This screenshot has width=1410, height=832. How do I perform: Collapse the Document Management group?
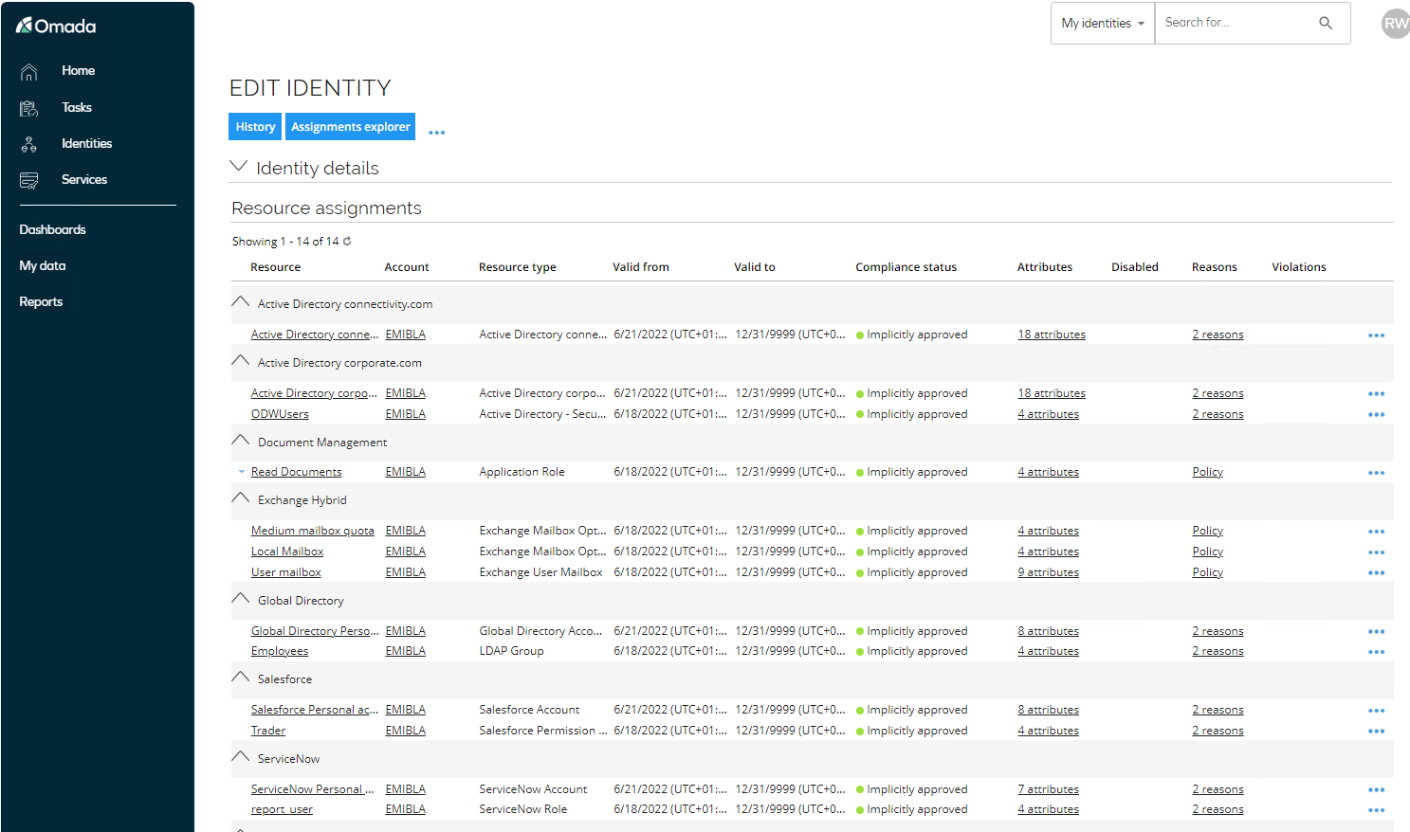coord(241,441)
